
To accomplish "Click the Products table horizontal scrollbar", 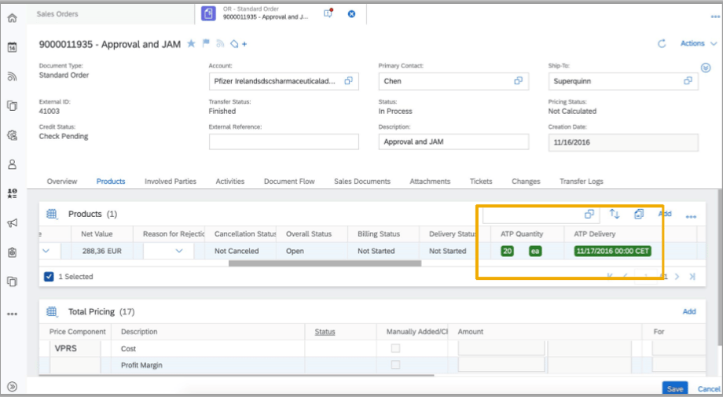I will click(325, 263).
